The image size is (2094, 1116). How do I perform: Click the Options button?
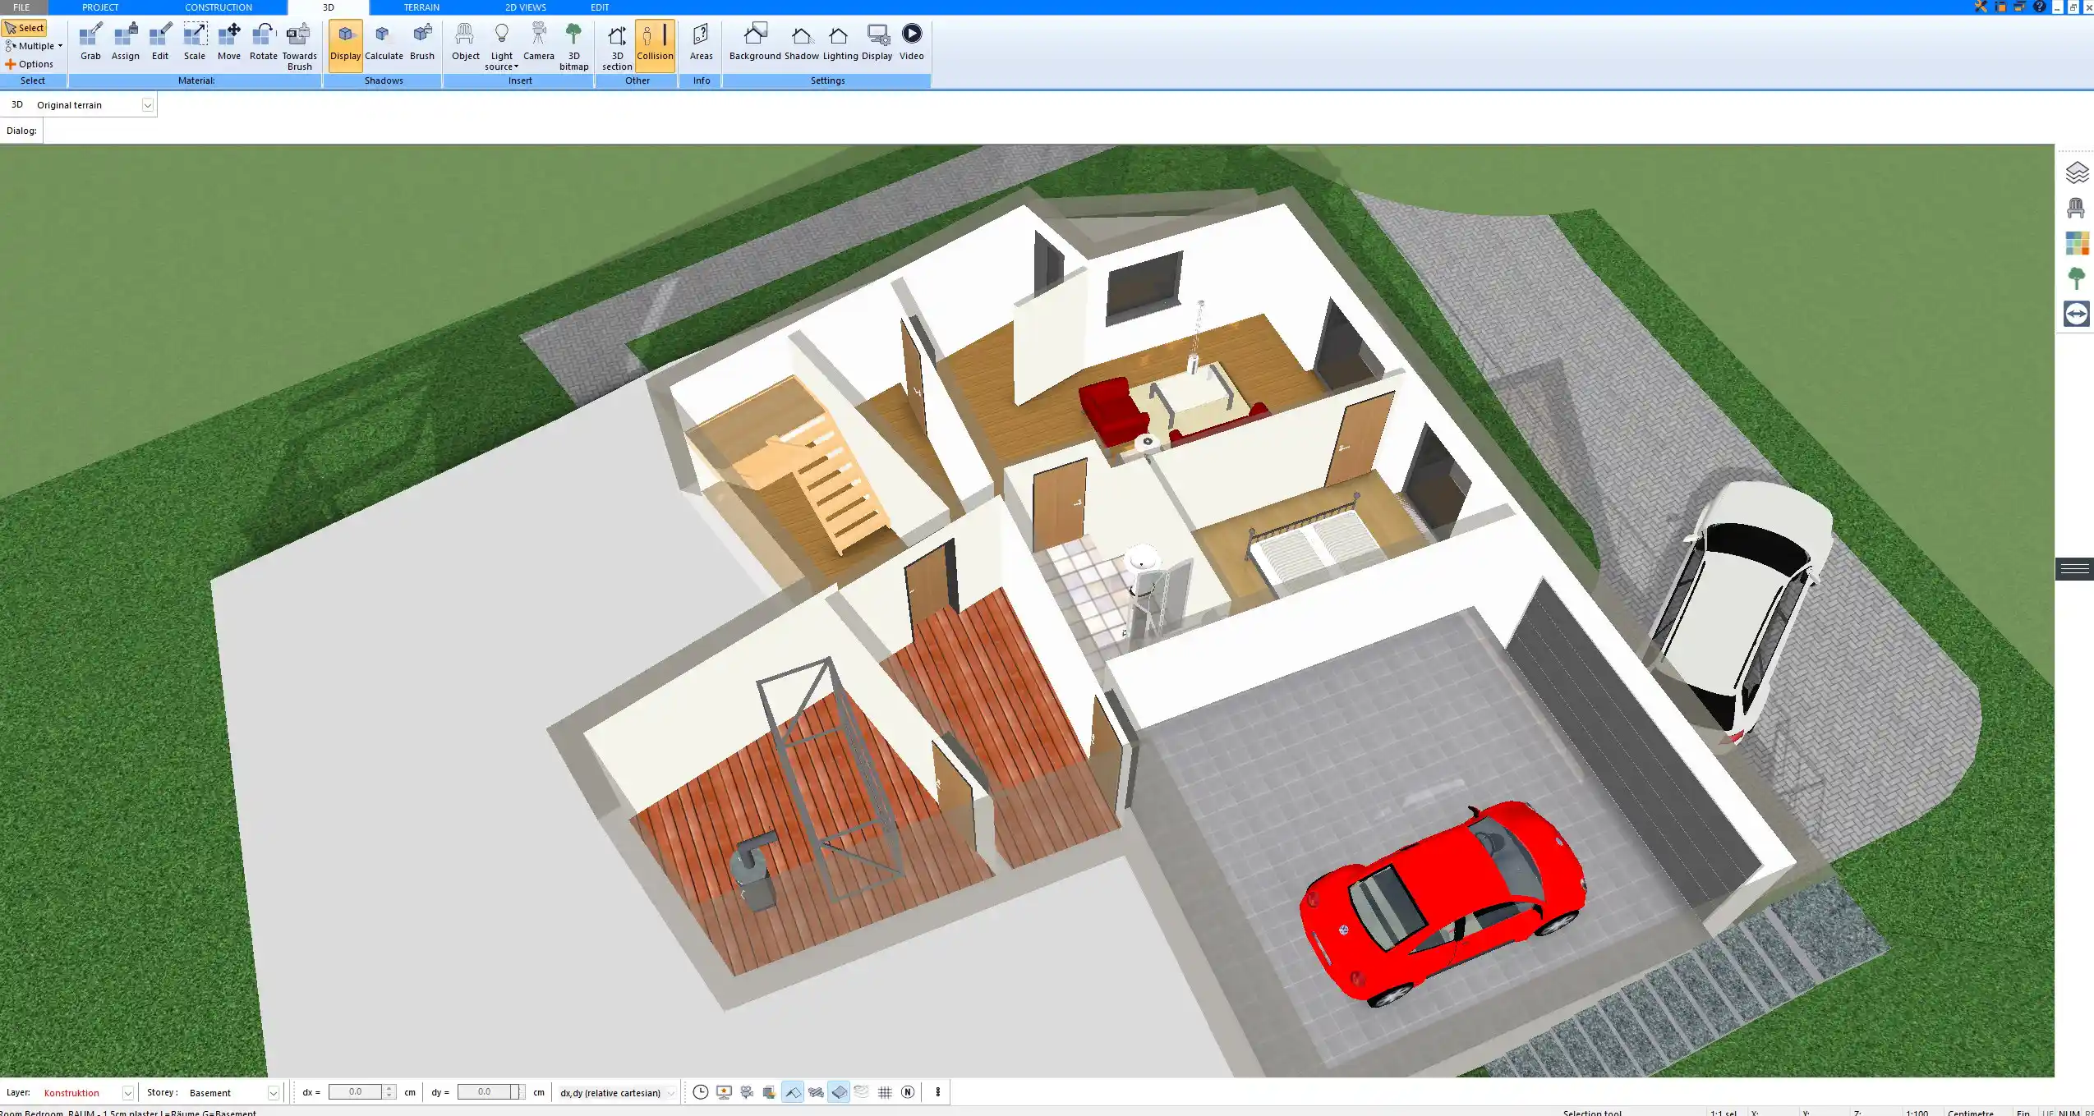click(29, 64)
